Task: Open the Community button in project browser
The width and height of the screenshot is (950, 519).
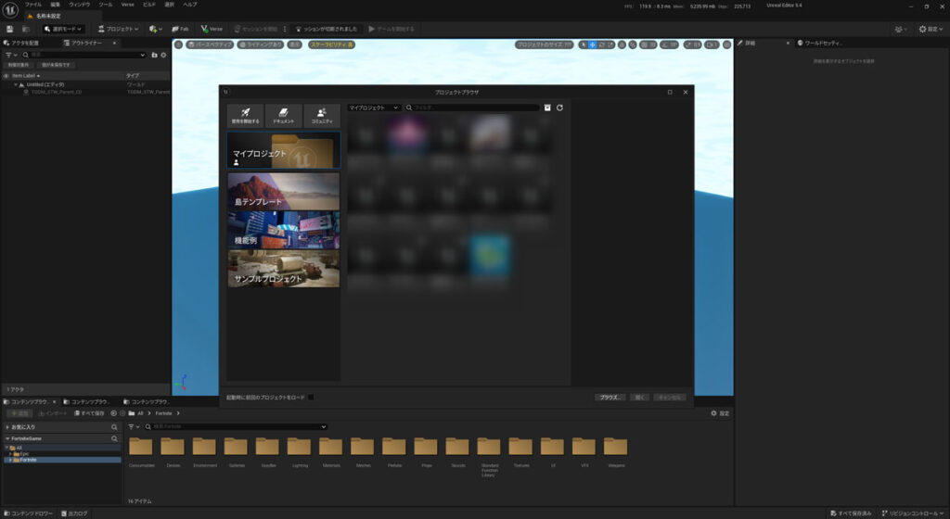Action: 322,116
